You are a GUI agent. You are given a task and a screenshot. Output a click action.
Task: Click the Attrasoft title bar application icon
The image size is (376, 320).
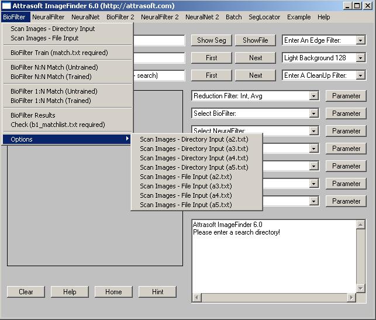6,6
